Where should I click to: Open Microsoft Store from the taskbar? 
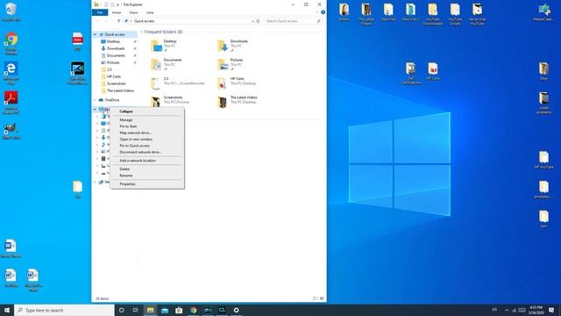point(179,310)
